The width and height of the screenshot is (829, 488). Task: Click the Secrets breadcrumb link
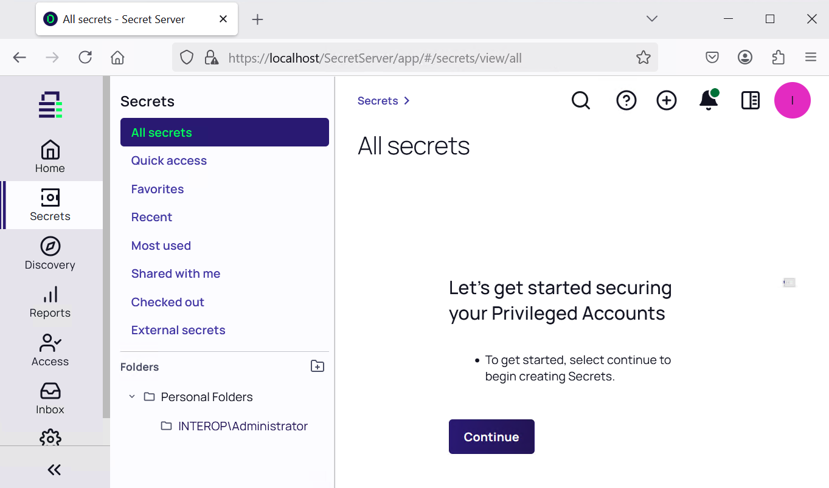[378, 101]
